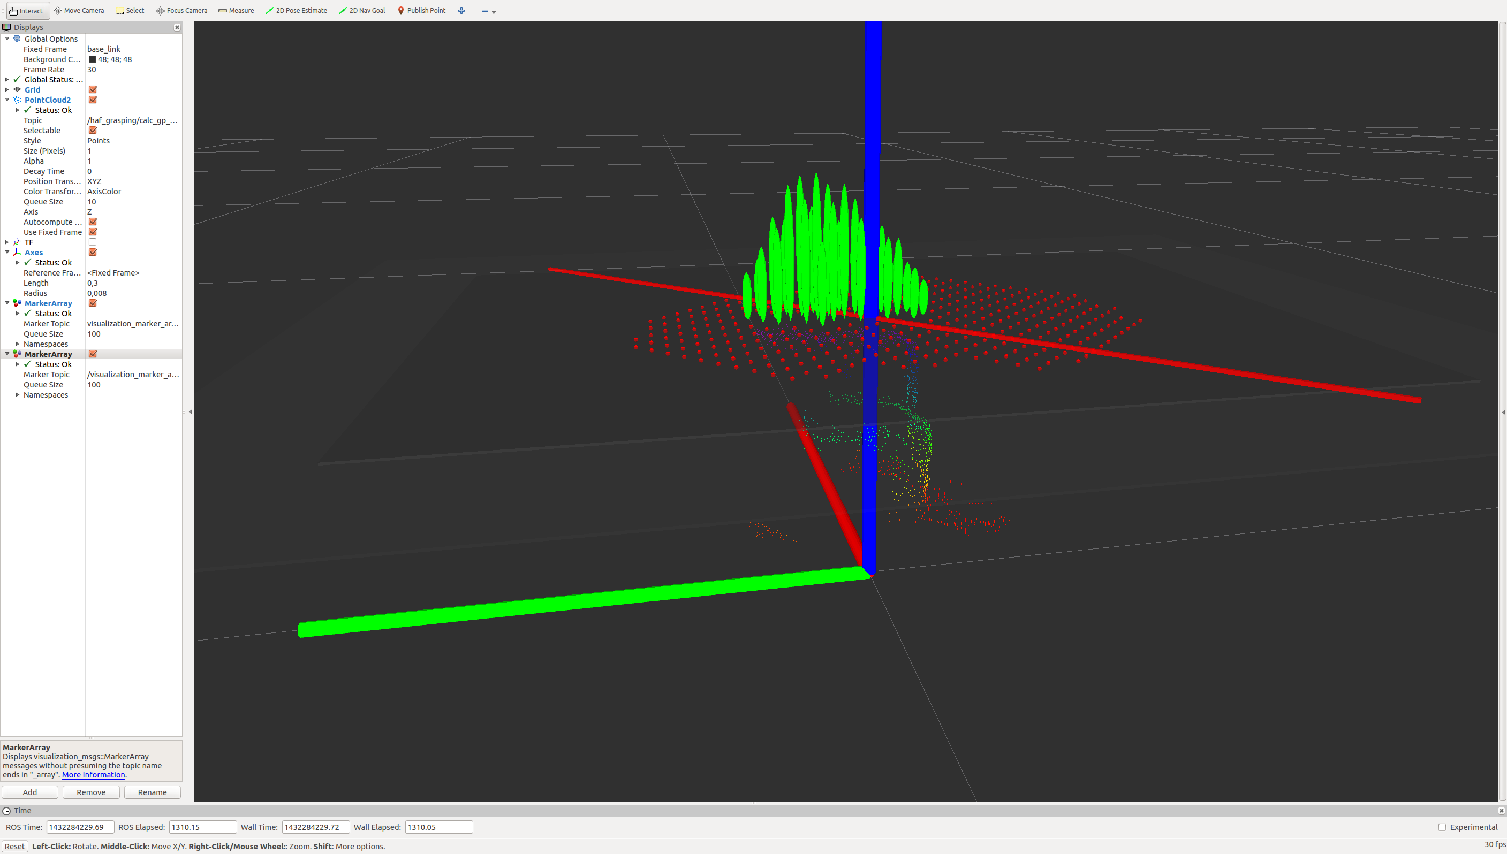Click the Focus Camera tool
The image size is (1507, 854).
pyautogui.click(x=181, y=11)
